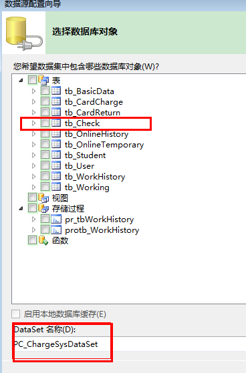Expand the protb_WorkHistory node
This screenshot has width=246, height=373.
tap(33, 230)
